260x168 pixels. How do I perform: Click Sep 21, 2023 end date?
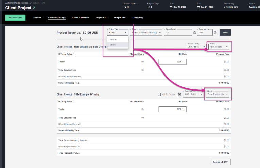click(x=207, y=7)
